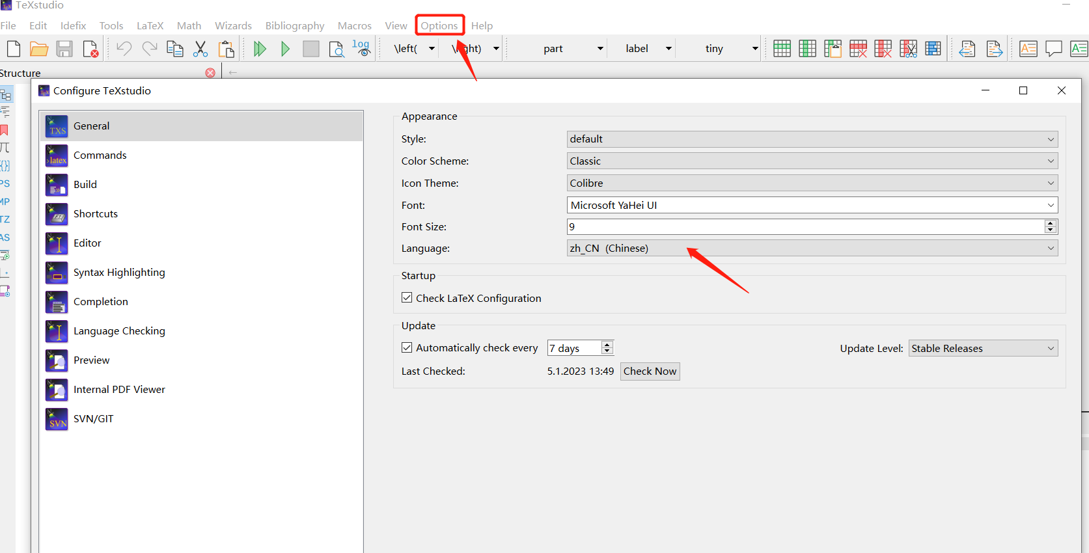Open the Bibliography menu
Viewport: 1089px width, 553px height.
pyautogui.click(x=295, y=26)
